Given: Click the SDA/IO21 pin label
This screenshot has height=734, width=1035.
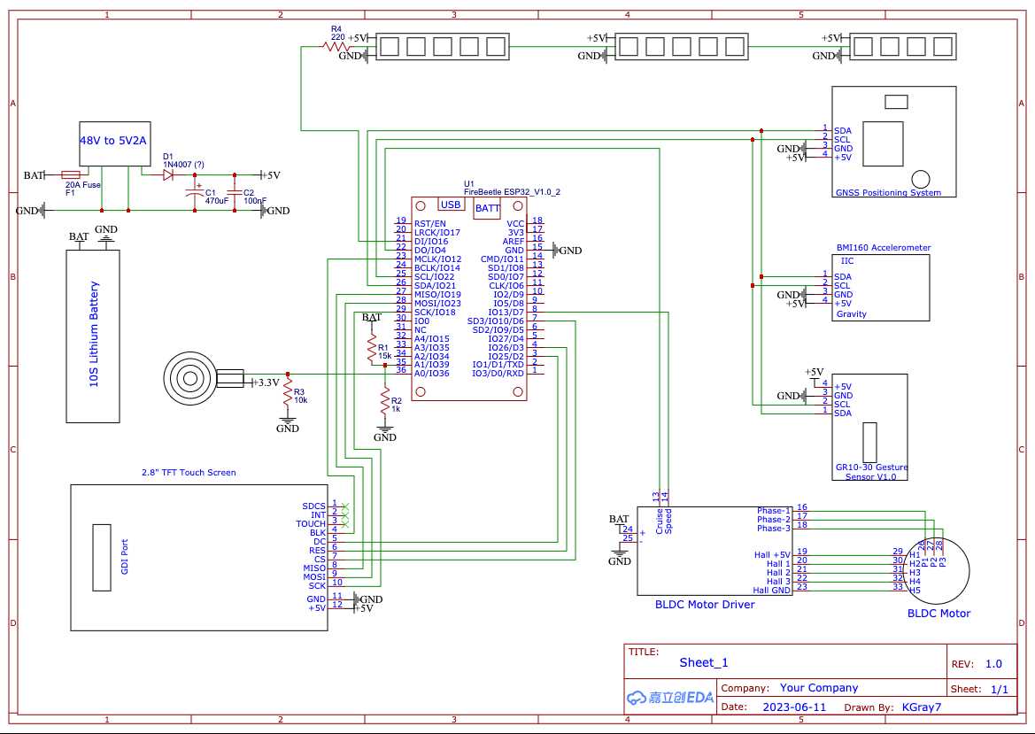Looking at the screenshot, I should [438, 286].
